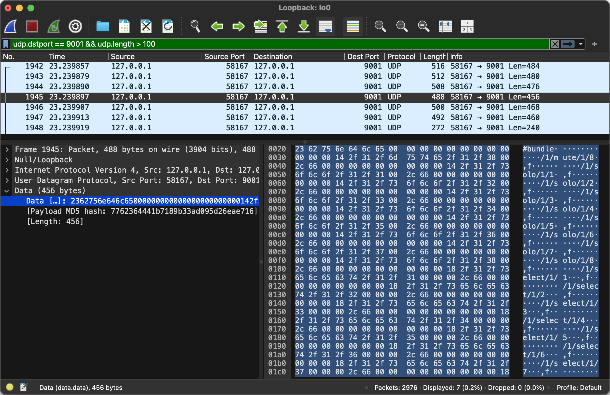Start capturing packets with the shark fin icon
The height and width of the screenshot is (395, 610).
tap(11, 27)
